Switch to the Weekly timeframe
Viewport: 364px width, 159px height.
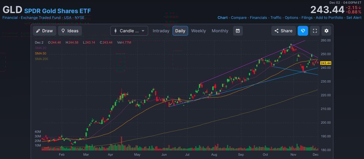(198, 31)
